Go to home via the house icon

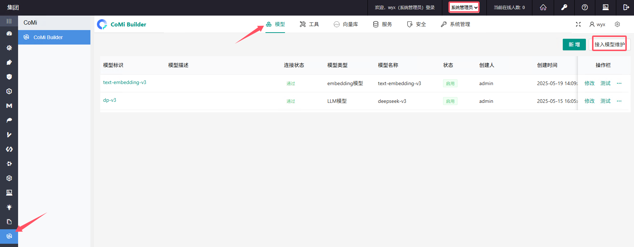point(543,7)
